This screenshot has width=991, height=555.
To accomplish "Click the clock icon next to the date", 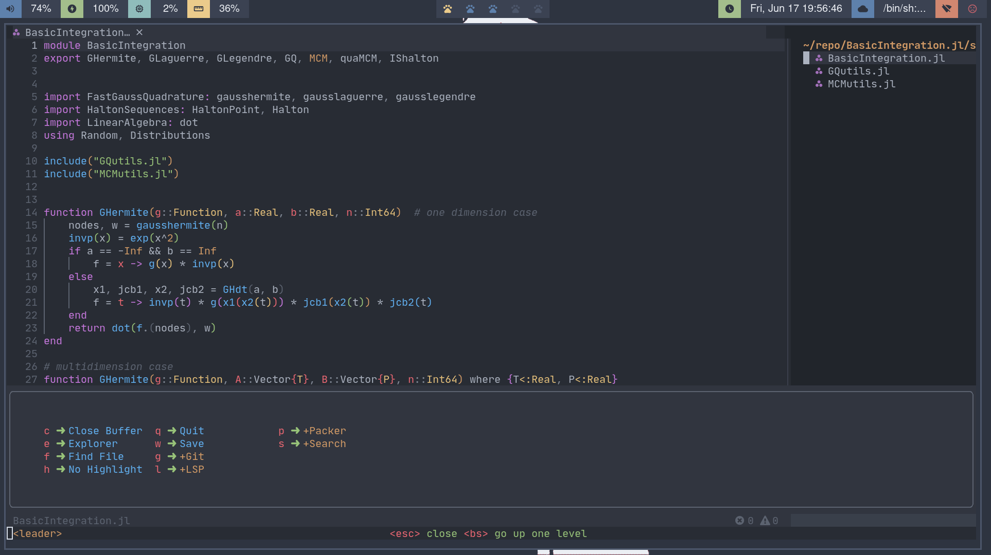I will 730,9.
